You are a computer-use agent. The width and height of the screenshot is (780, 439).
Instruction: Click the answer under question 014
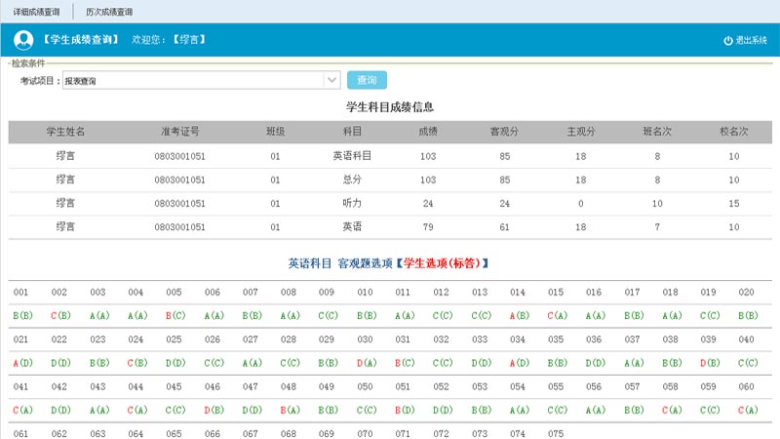click(x=518, y=316)
